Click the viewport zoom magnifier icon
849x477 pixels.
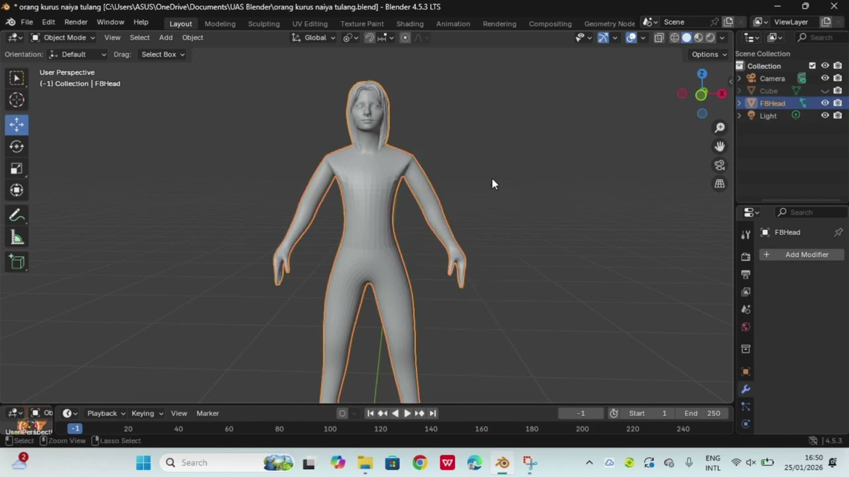tap(720, 128)
